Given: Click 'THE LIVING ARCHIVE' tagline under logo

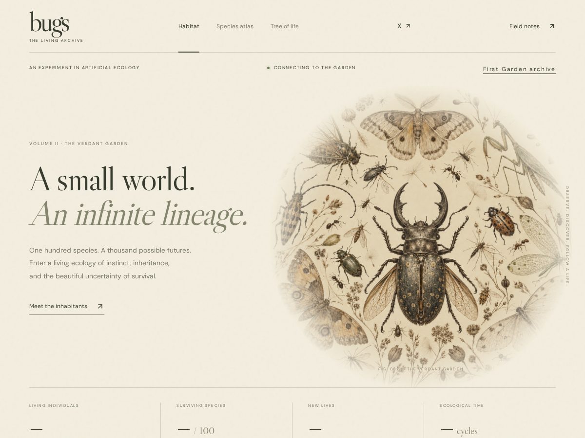Looking at the screenshot, I should 56,40.
